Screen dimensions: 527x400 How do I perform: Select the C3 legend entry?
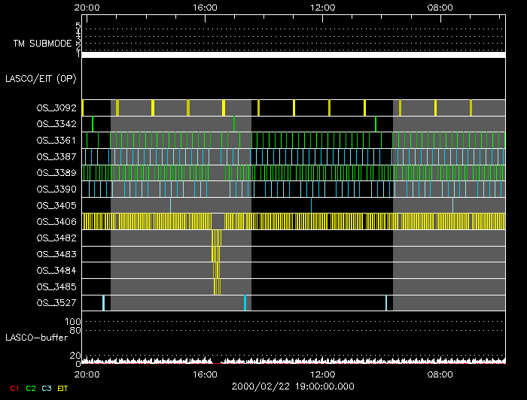click(x=47, y=389)
